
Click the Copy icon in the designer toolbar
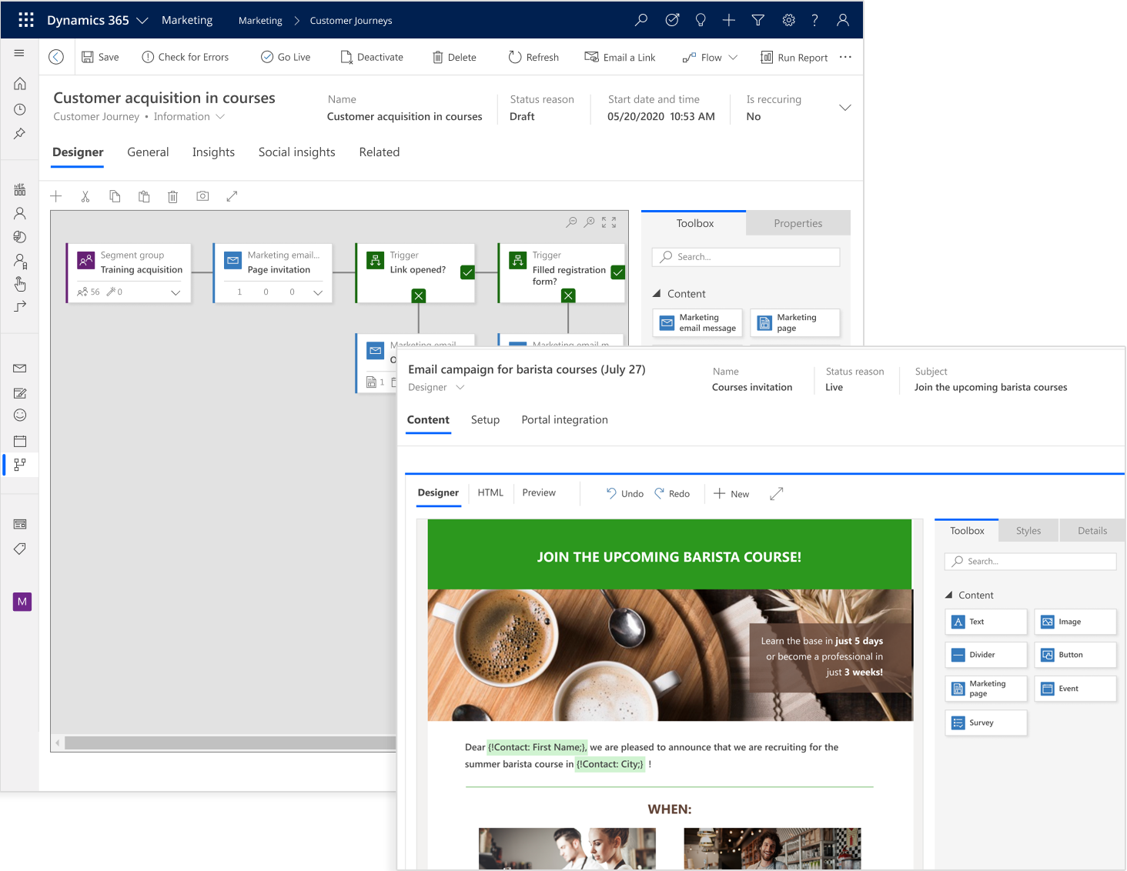115,196
